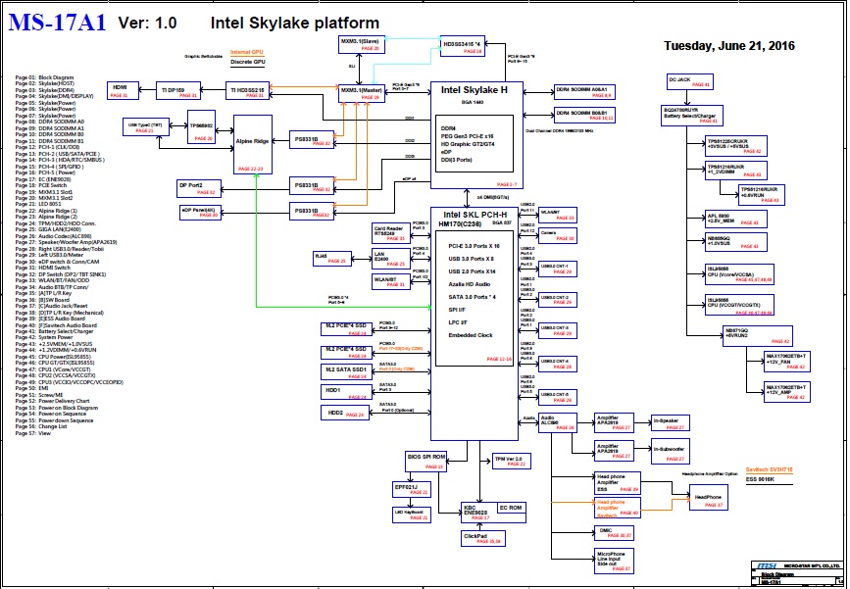
Task: Select the Camera block
Action: [557, 236]
